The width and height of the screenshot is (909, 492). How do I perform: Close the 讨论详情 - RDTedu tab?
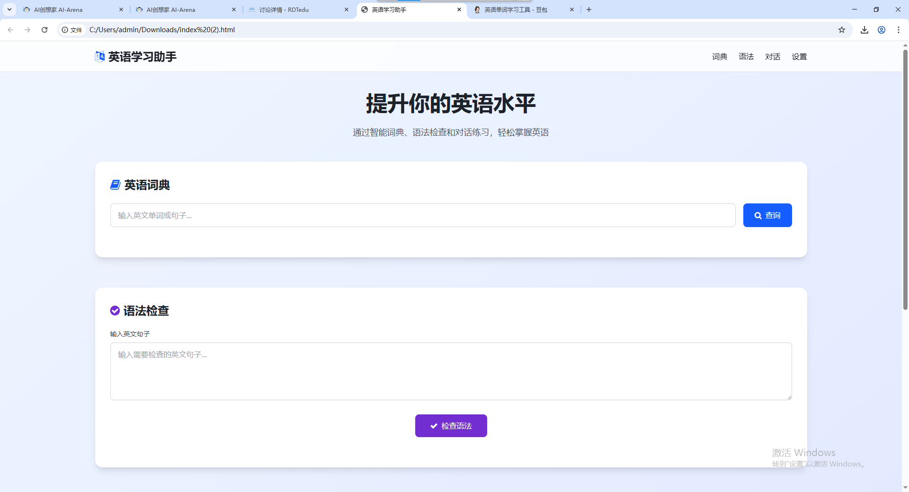tap(347, 9)
